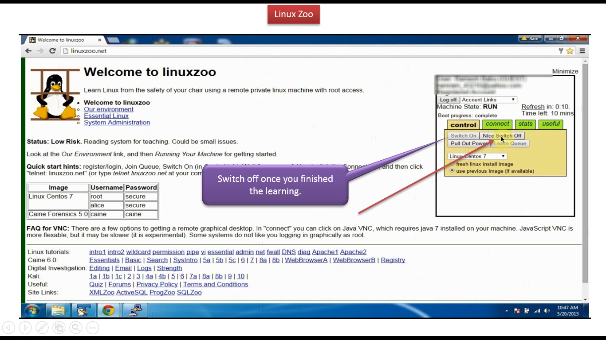Open the wildcard tutorial link
This screenshot has width=606, height=340.
tap(138, 252)
